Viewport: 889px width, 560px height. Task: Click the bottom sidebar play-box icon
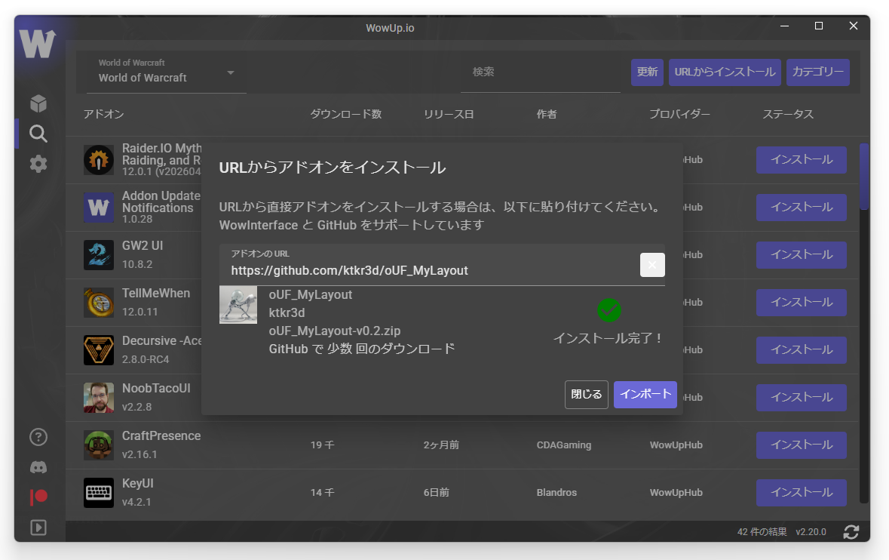point(38,528)
